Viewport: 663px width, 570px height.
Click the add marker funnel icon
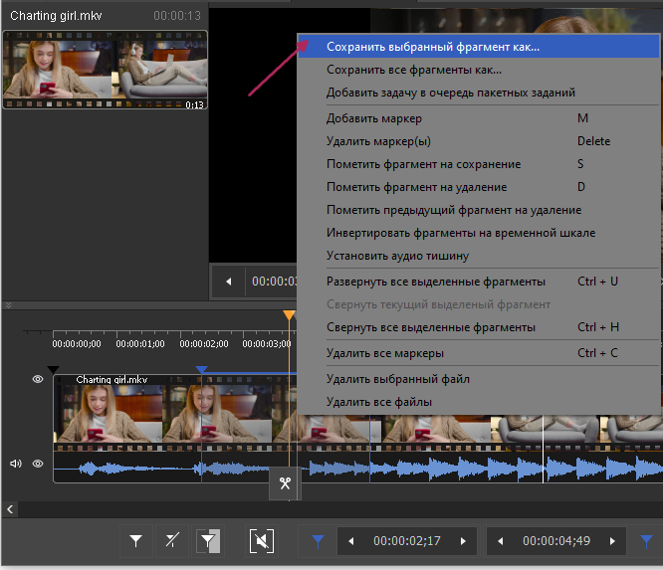click(x=136, y=541)
